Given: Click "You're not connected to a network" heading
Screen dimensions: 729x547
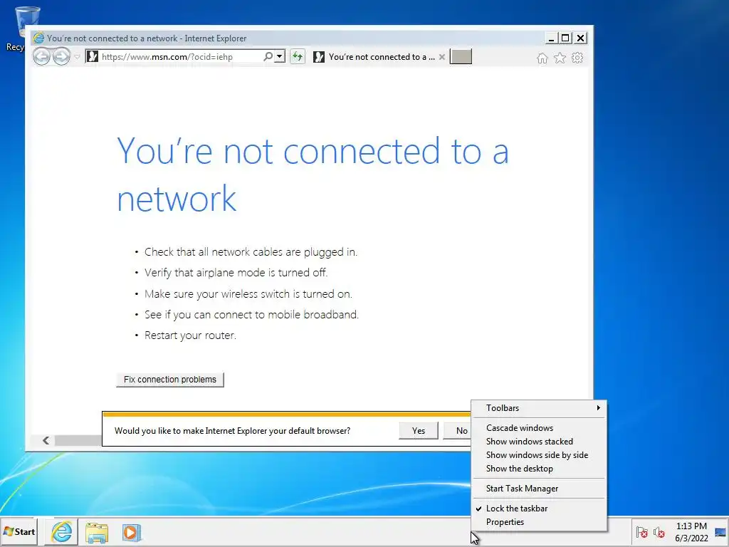Looking at the screenshot, I should point(313,174).
